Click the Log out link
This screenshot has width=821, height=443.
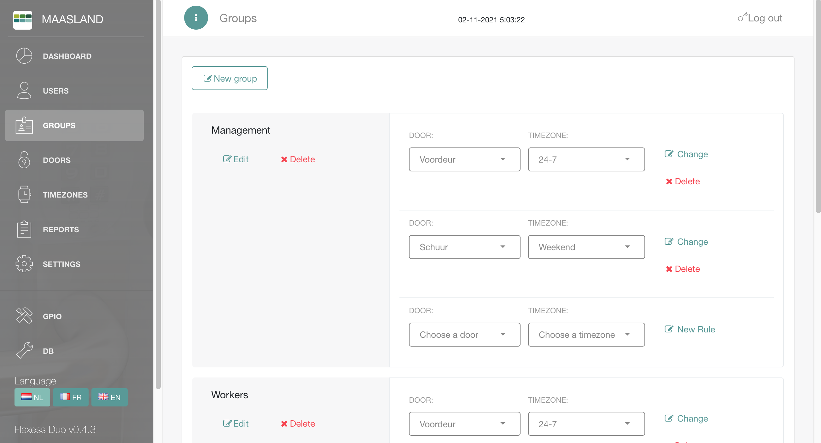[760, 18]
